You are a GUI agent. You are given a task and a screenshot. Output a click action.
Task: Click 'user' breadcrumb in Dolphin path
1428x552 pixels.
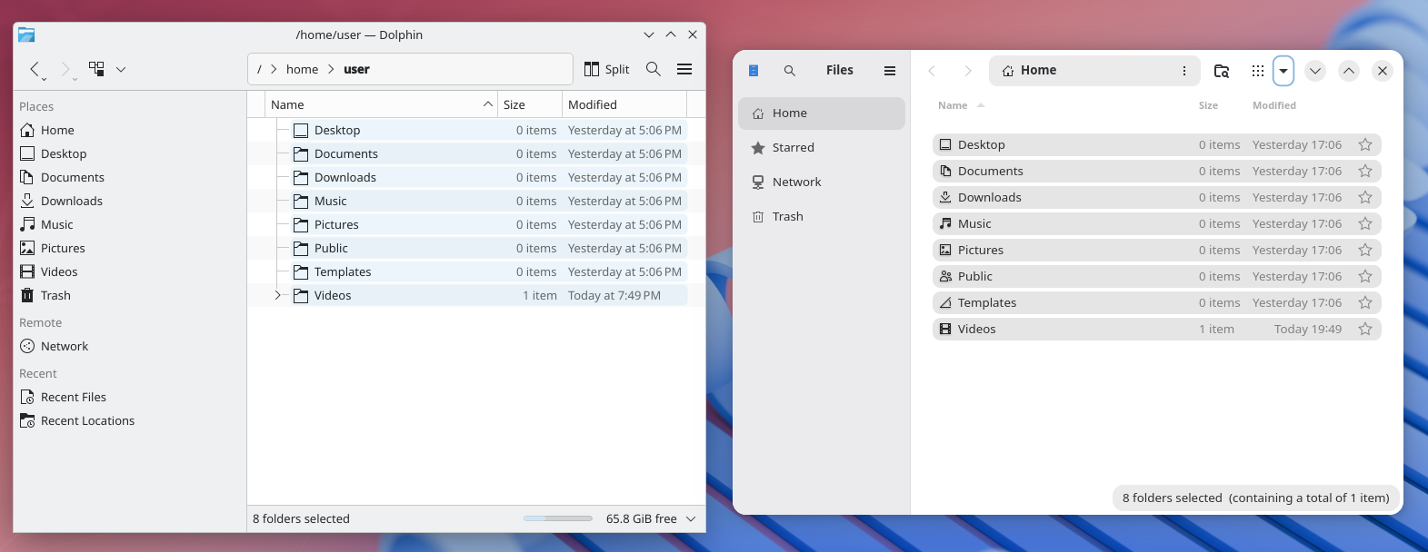coord(356,69)
